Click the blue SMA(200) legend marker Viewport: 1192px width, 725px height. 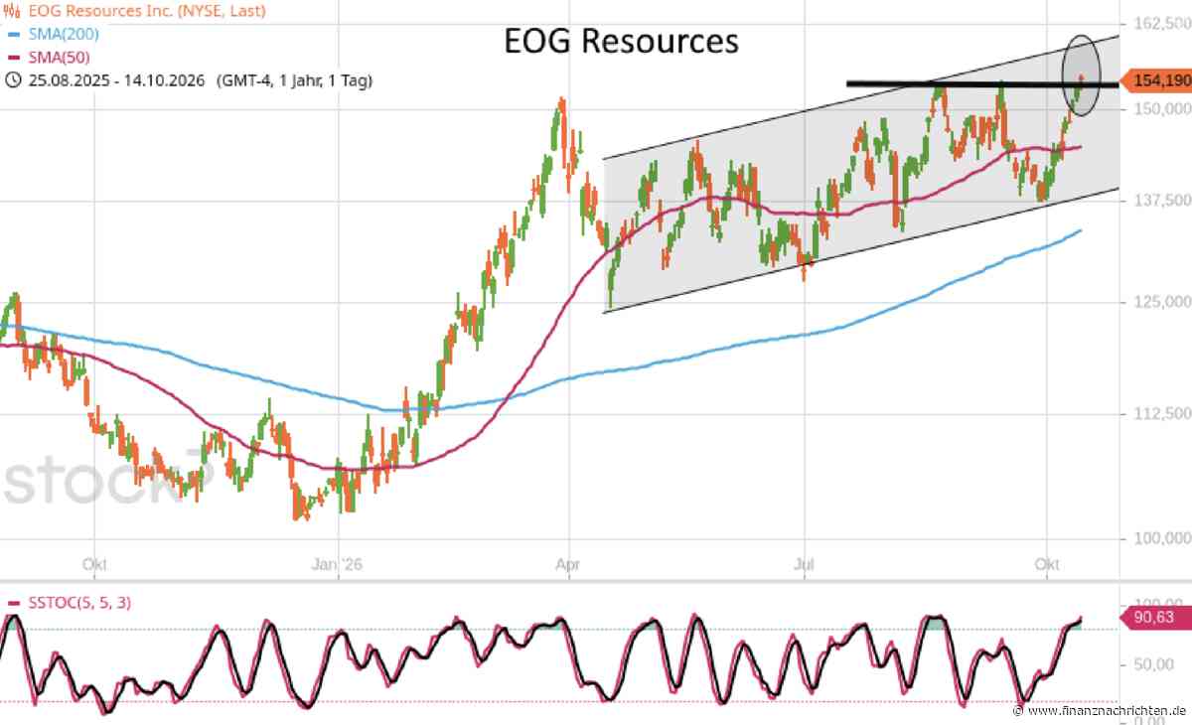point(12,35)
